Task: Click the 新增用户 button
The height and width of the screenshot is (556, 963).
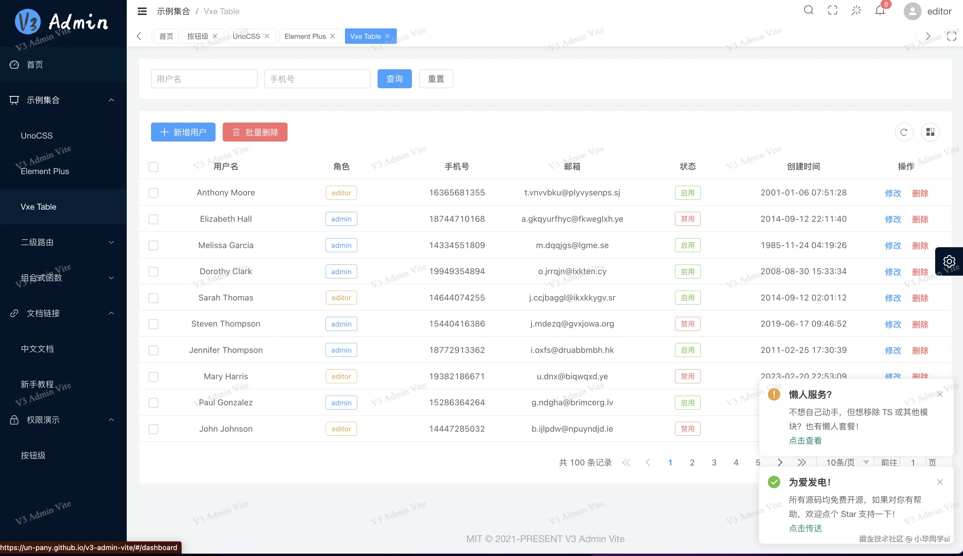Action: (x=183, y=132)
